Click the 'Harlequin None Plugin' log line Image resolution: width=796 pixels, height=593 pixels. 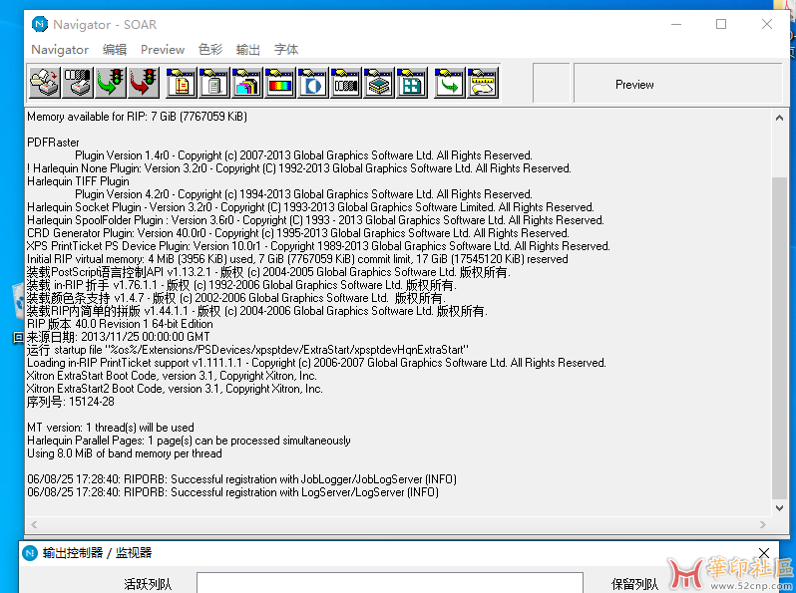299,168
